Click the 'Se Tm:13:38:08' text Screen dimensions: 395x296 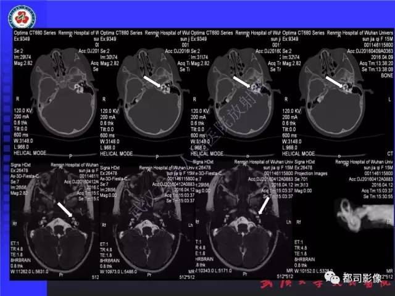(377, 69)
